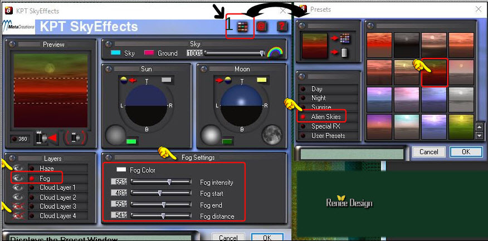Click the red spiral web icon
Image resolution: width=488 pixels, height=241 pixels.
pyautogui.click(x=261, y=27)
